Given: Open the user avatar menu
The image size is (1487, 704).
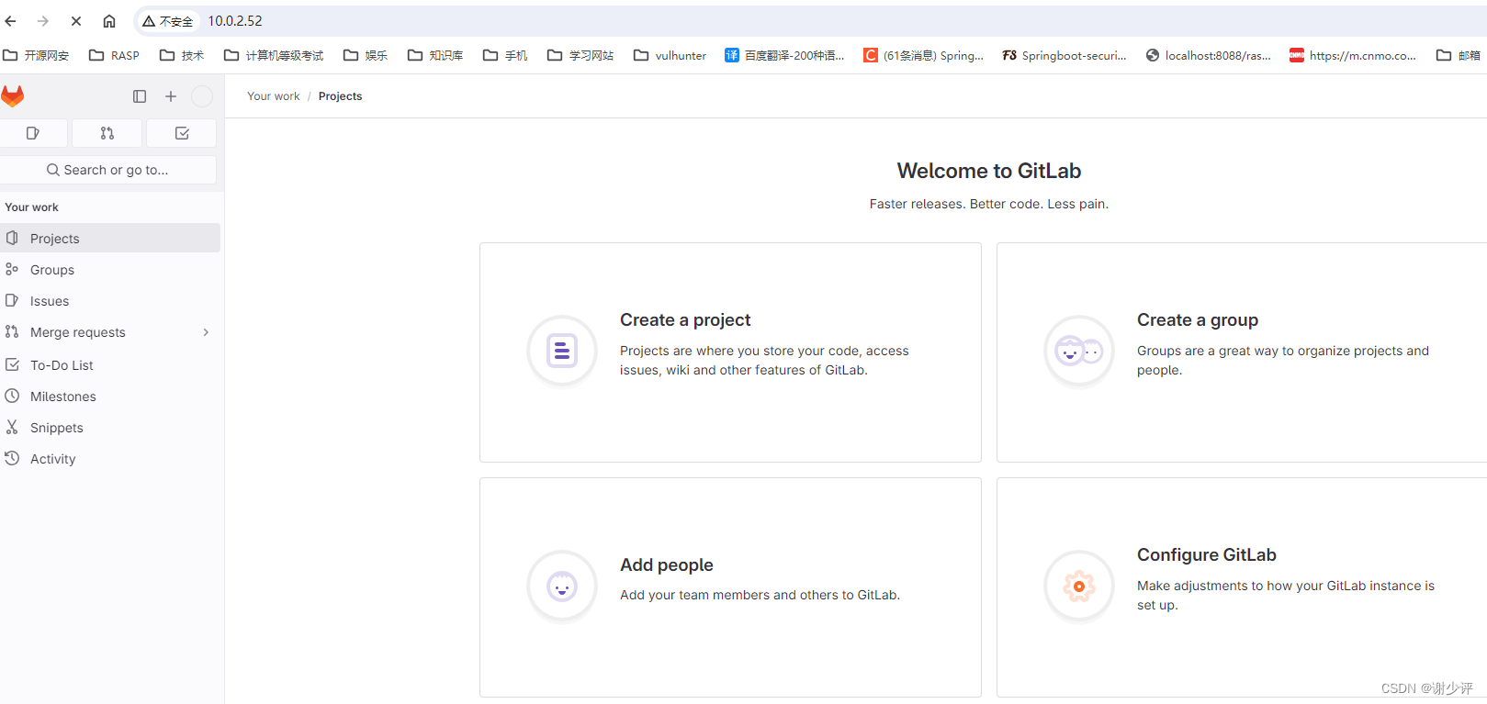Looking at the screenshot, I should click(202, 96).
